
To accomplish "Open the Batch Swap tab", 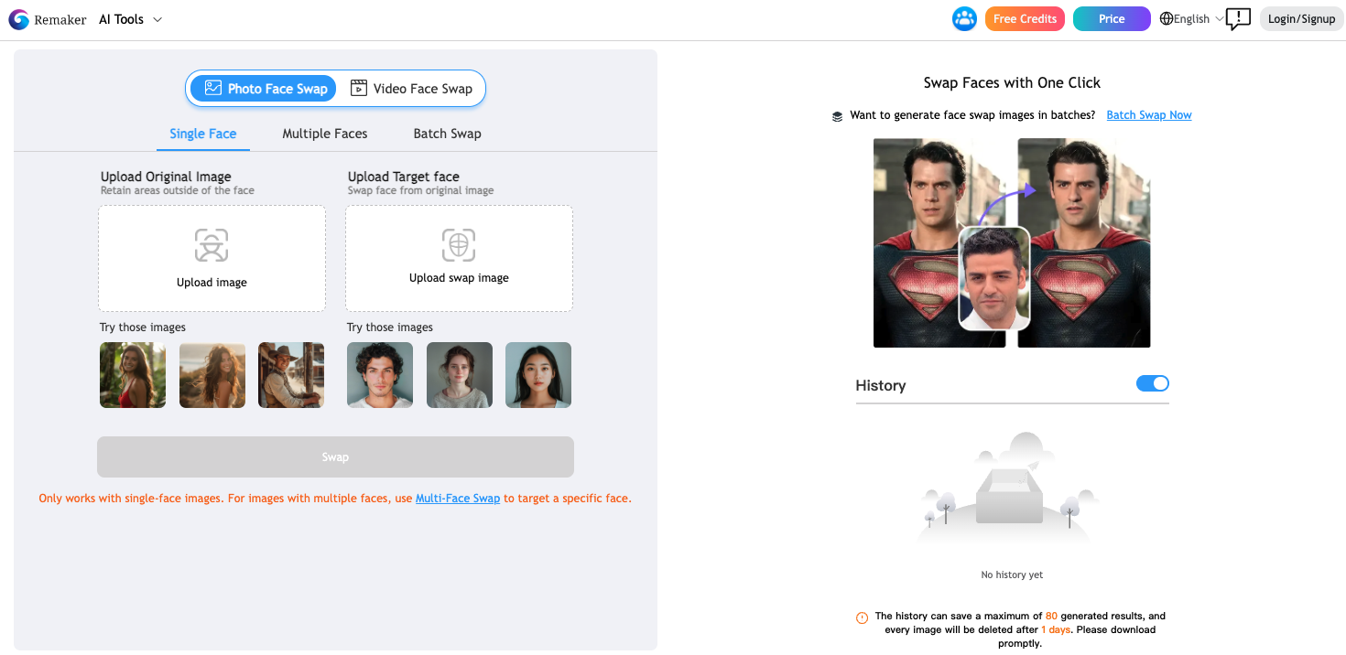I will (447, 134).
